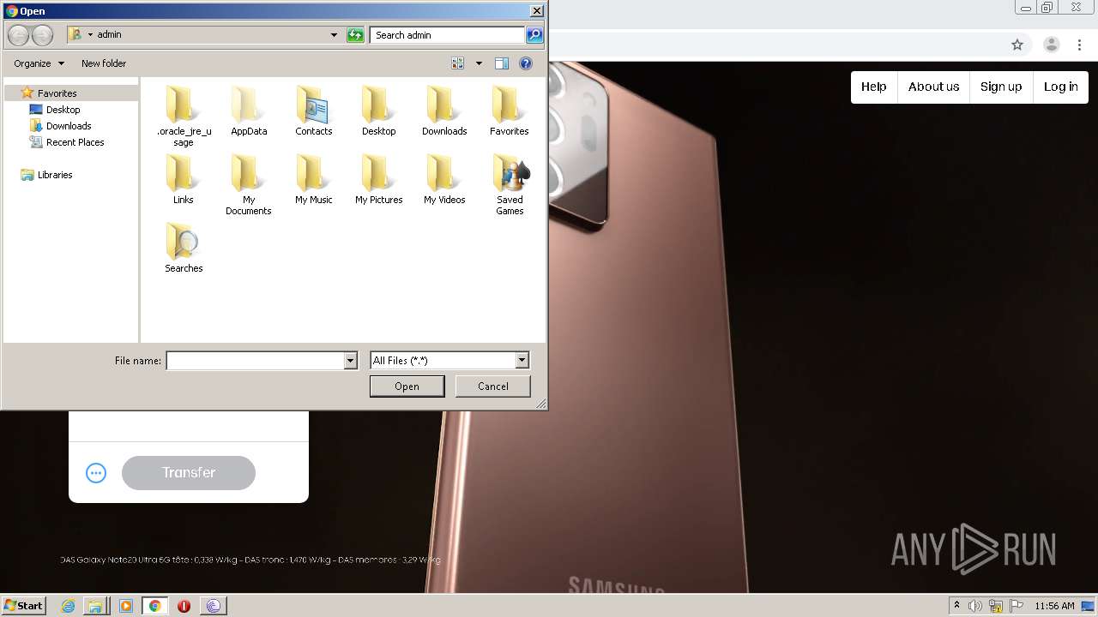Show hidden system tray icons
Screen dimensions: 1098x617
tap(956, 606)
